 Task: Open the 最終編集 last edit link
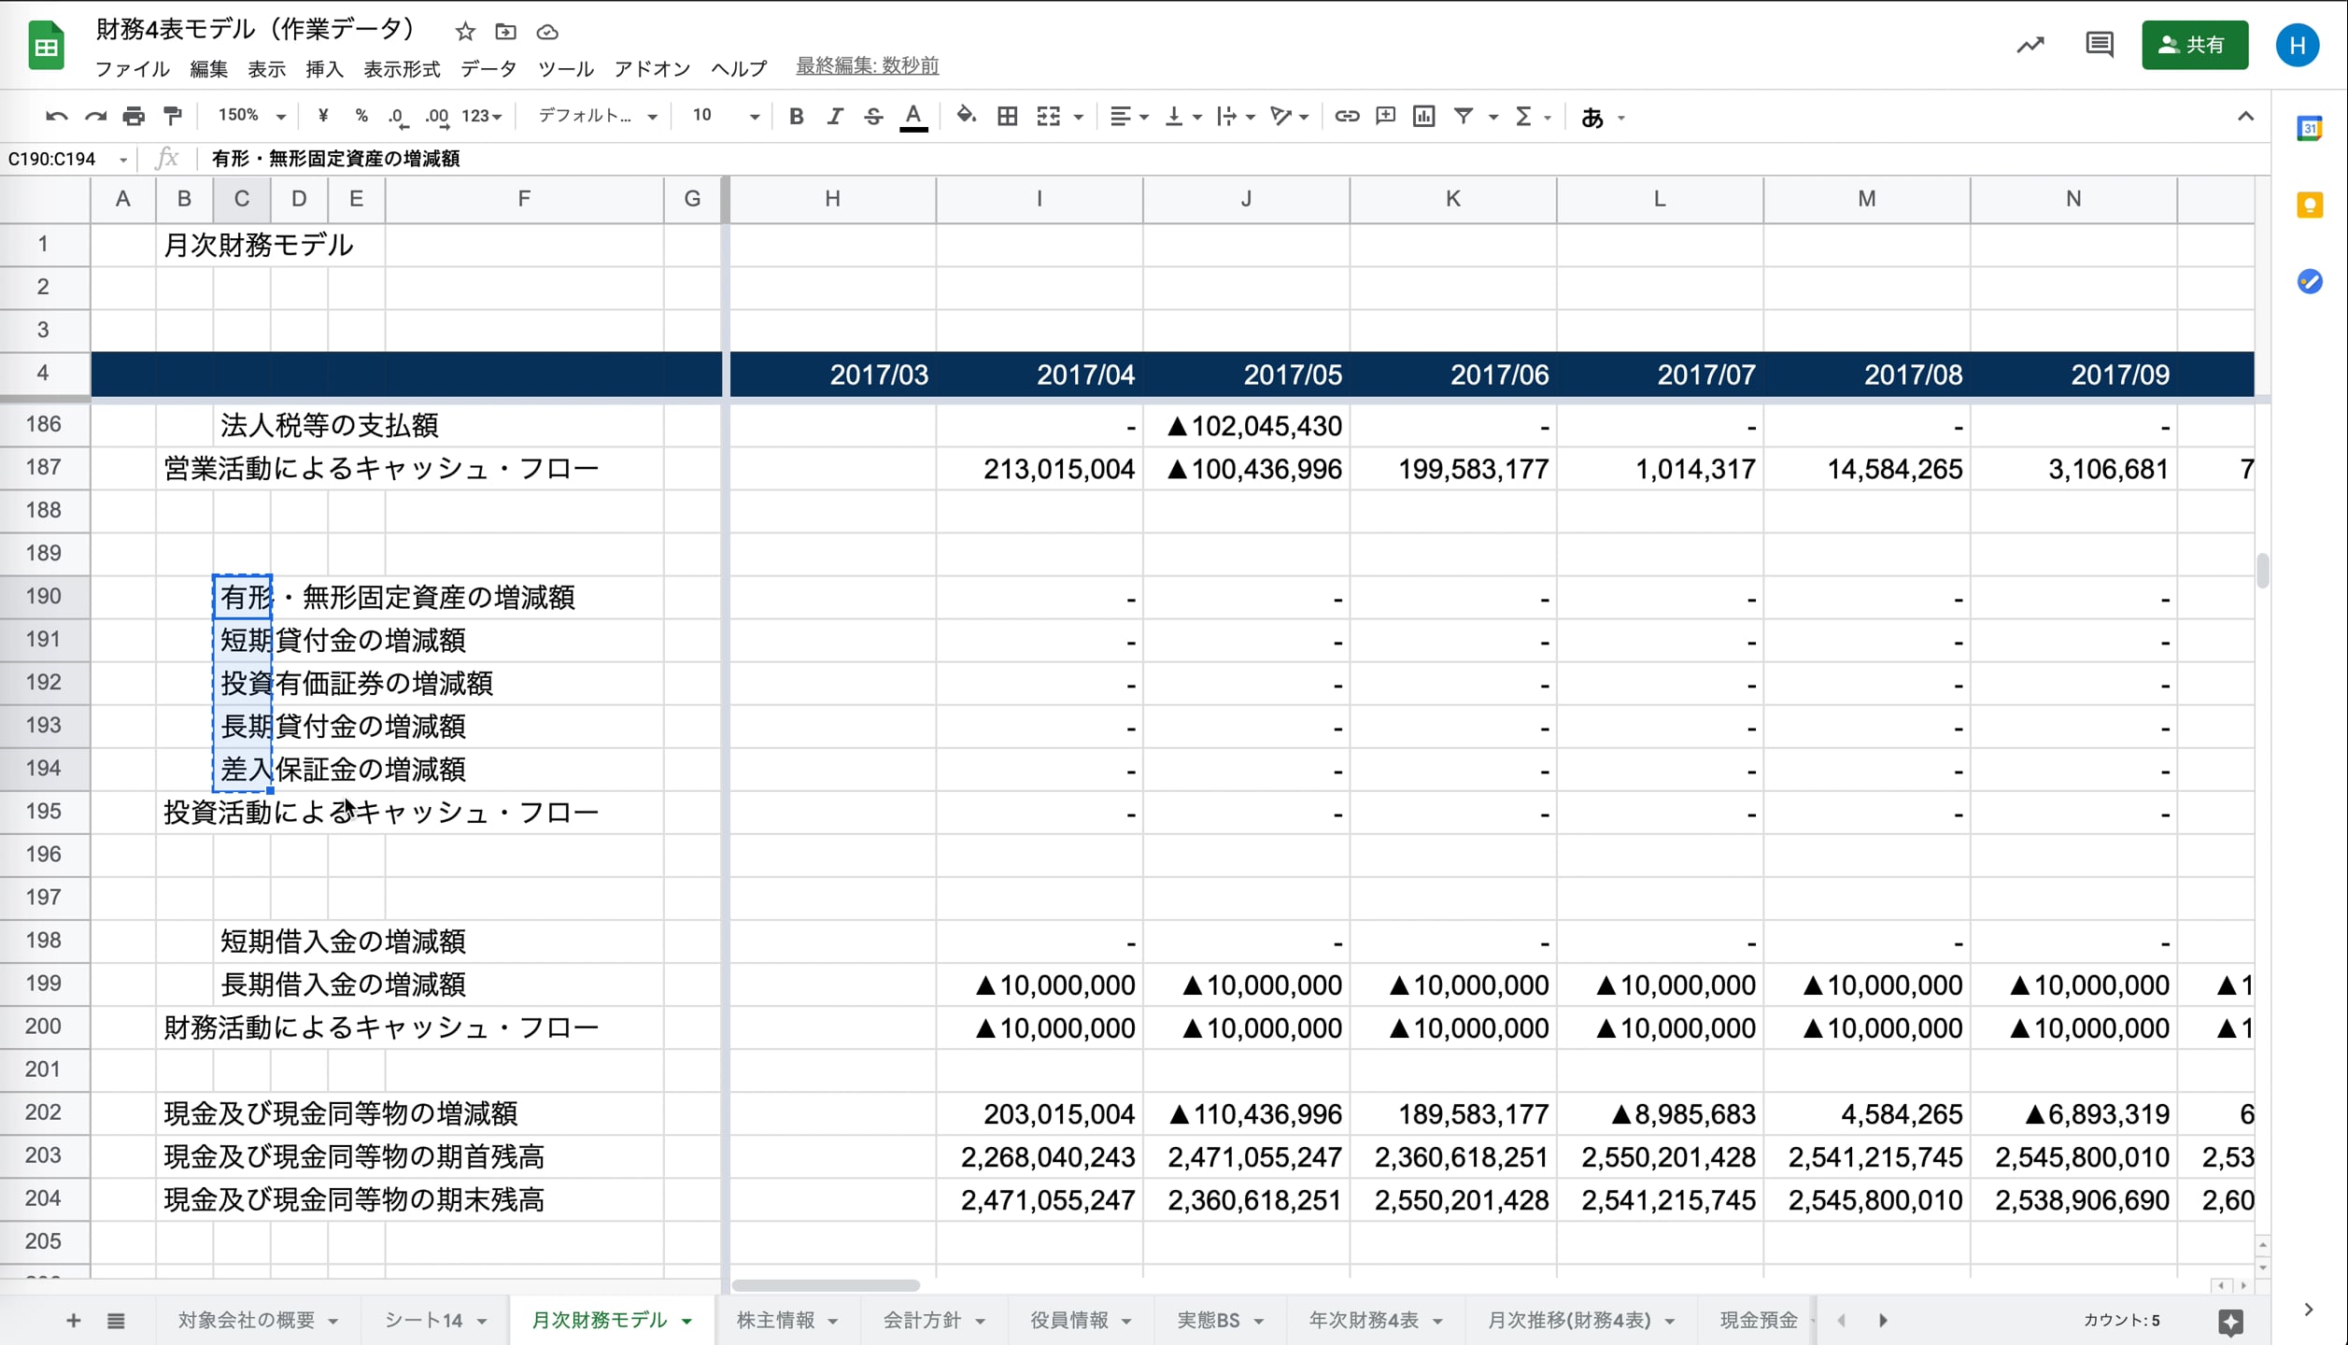(867, 66)
